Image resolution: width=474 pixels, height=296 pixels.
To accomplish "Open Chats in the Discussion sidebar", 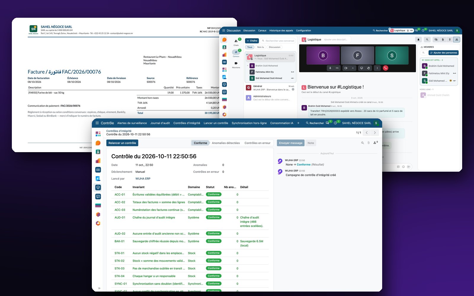I will pos(236,42).
